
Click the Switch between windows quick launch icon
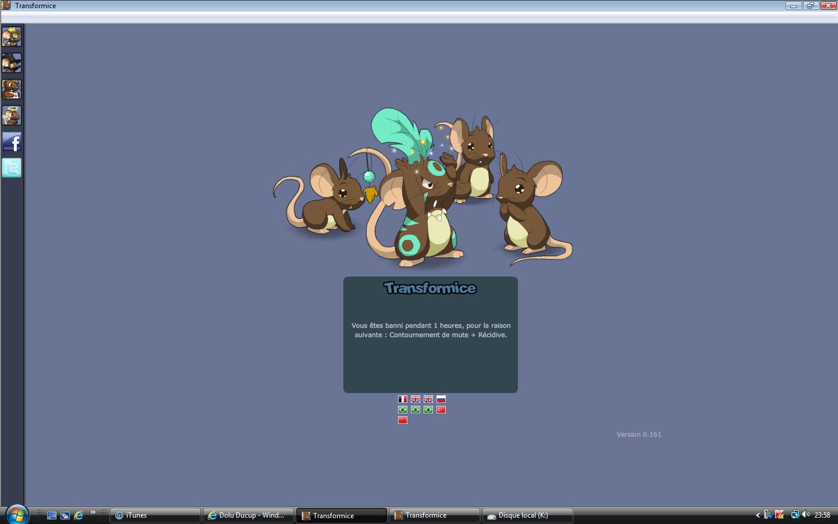coord(65,515)
